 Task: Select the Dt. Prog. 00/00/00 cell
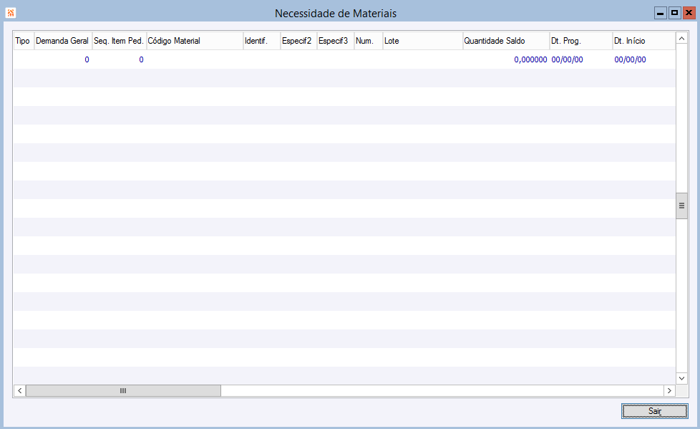click(580, 59)
